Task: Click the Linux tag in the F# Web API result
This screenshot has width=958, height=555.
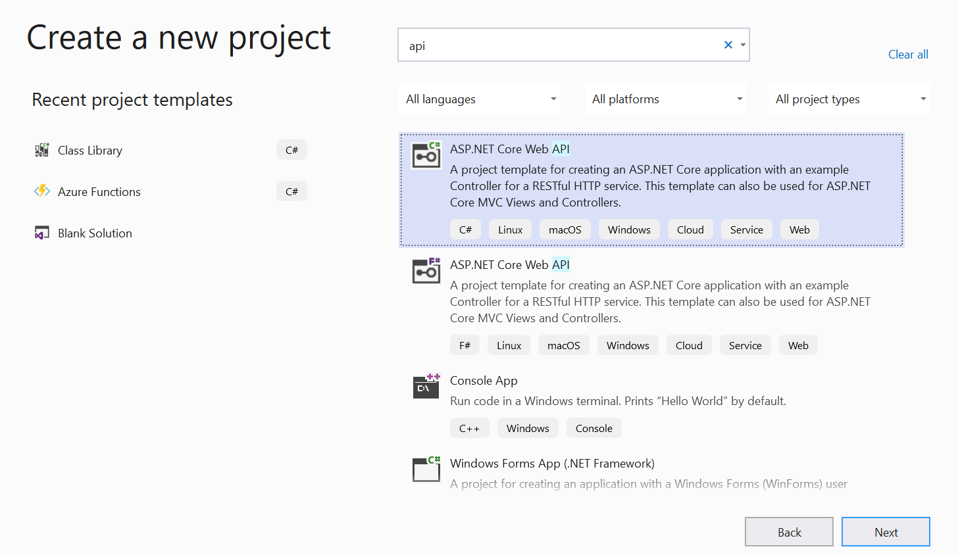Action: coord(509,345)
